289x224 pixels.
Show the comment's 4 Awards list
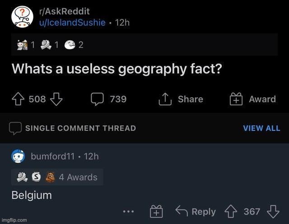57,177
